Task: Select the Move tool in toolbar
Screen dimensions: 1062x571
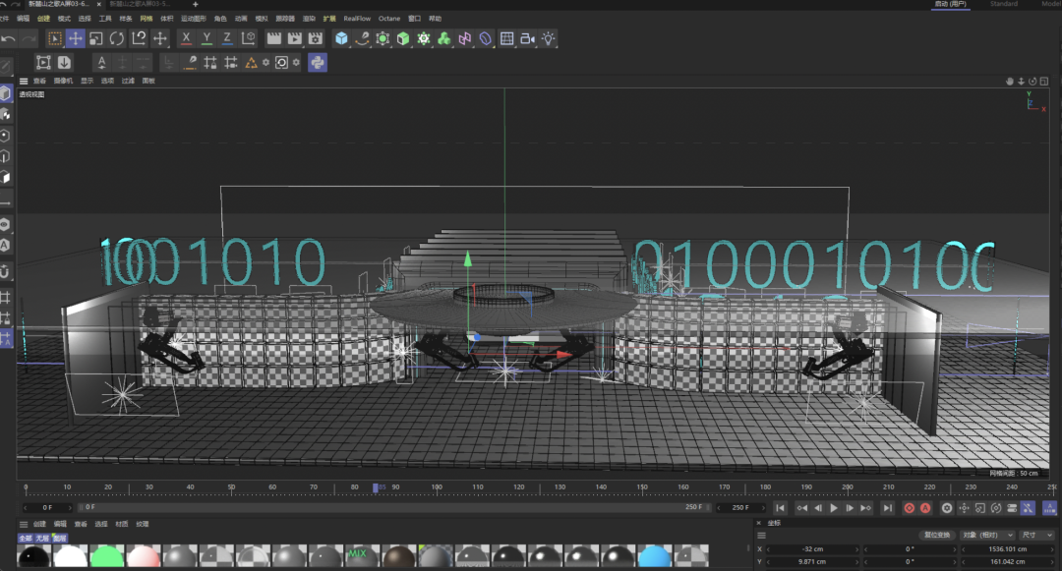Action: 75,38
